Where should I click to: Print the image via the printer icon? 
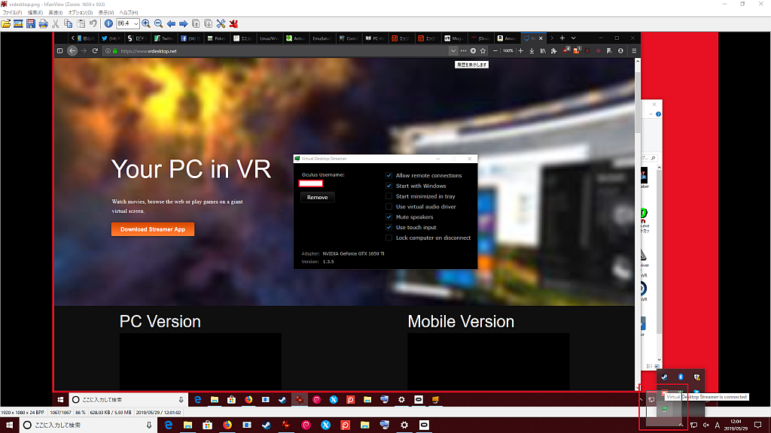click(43, 23)
